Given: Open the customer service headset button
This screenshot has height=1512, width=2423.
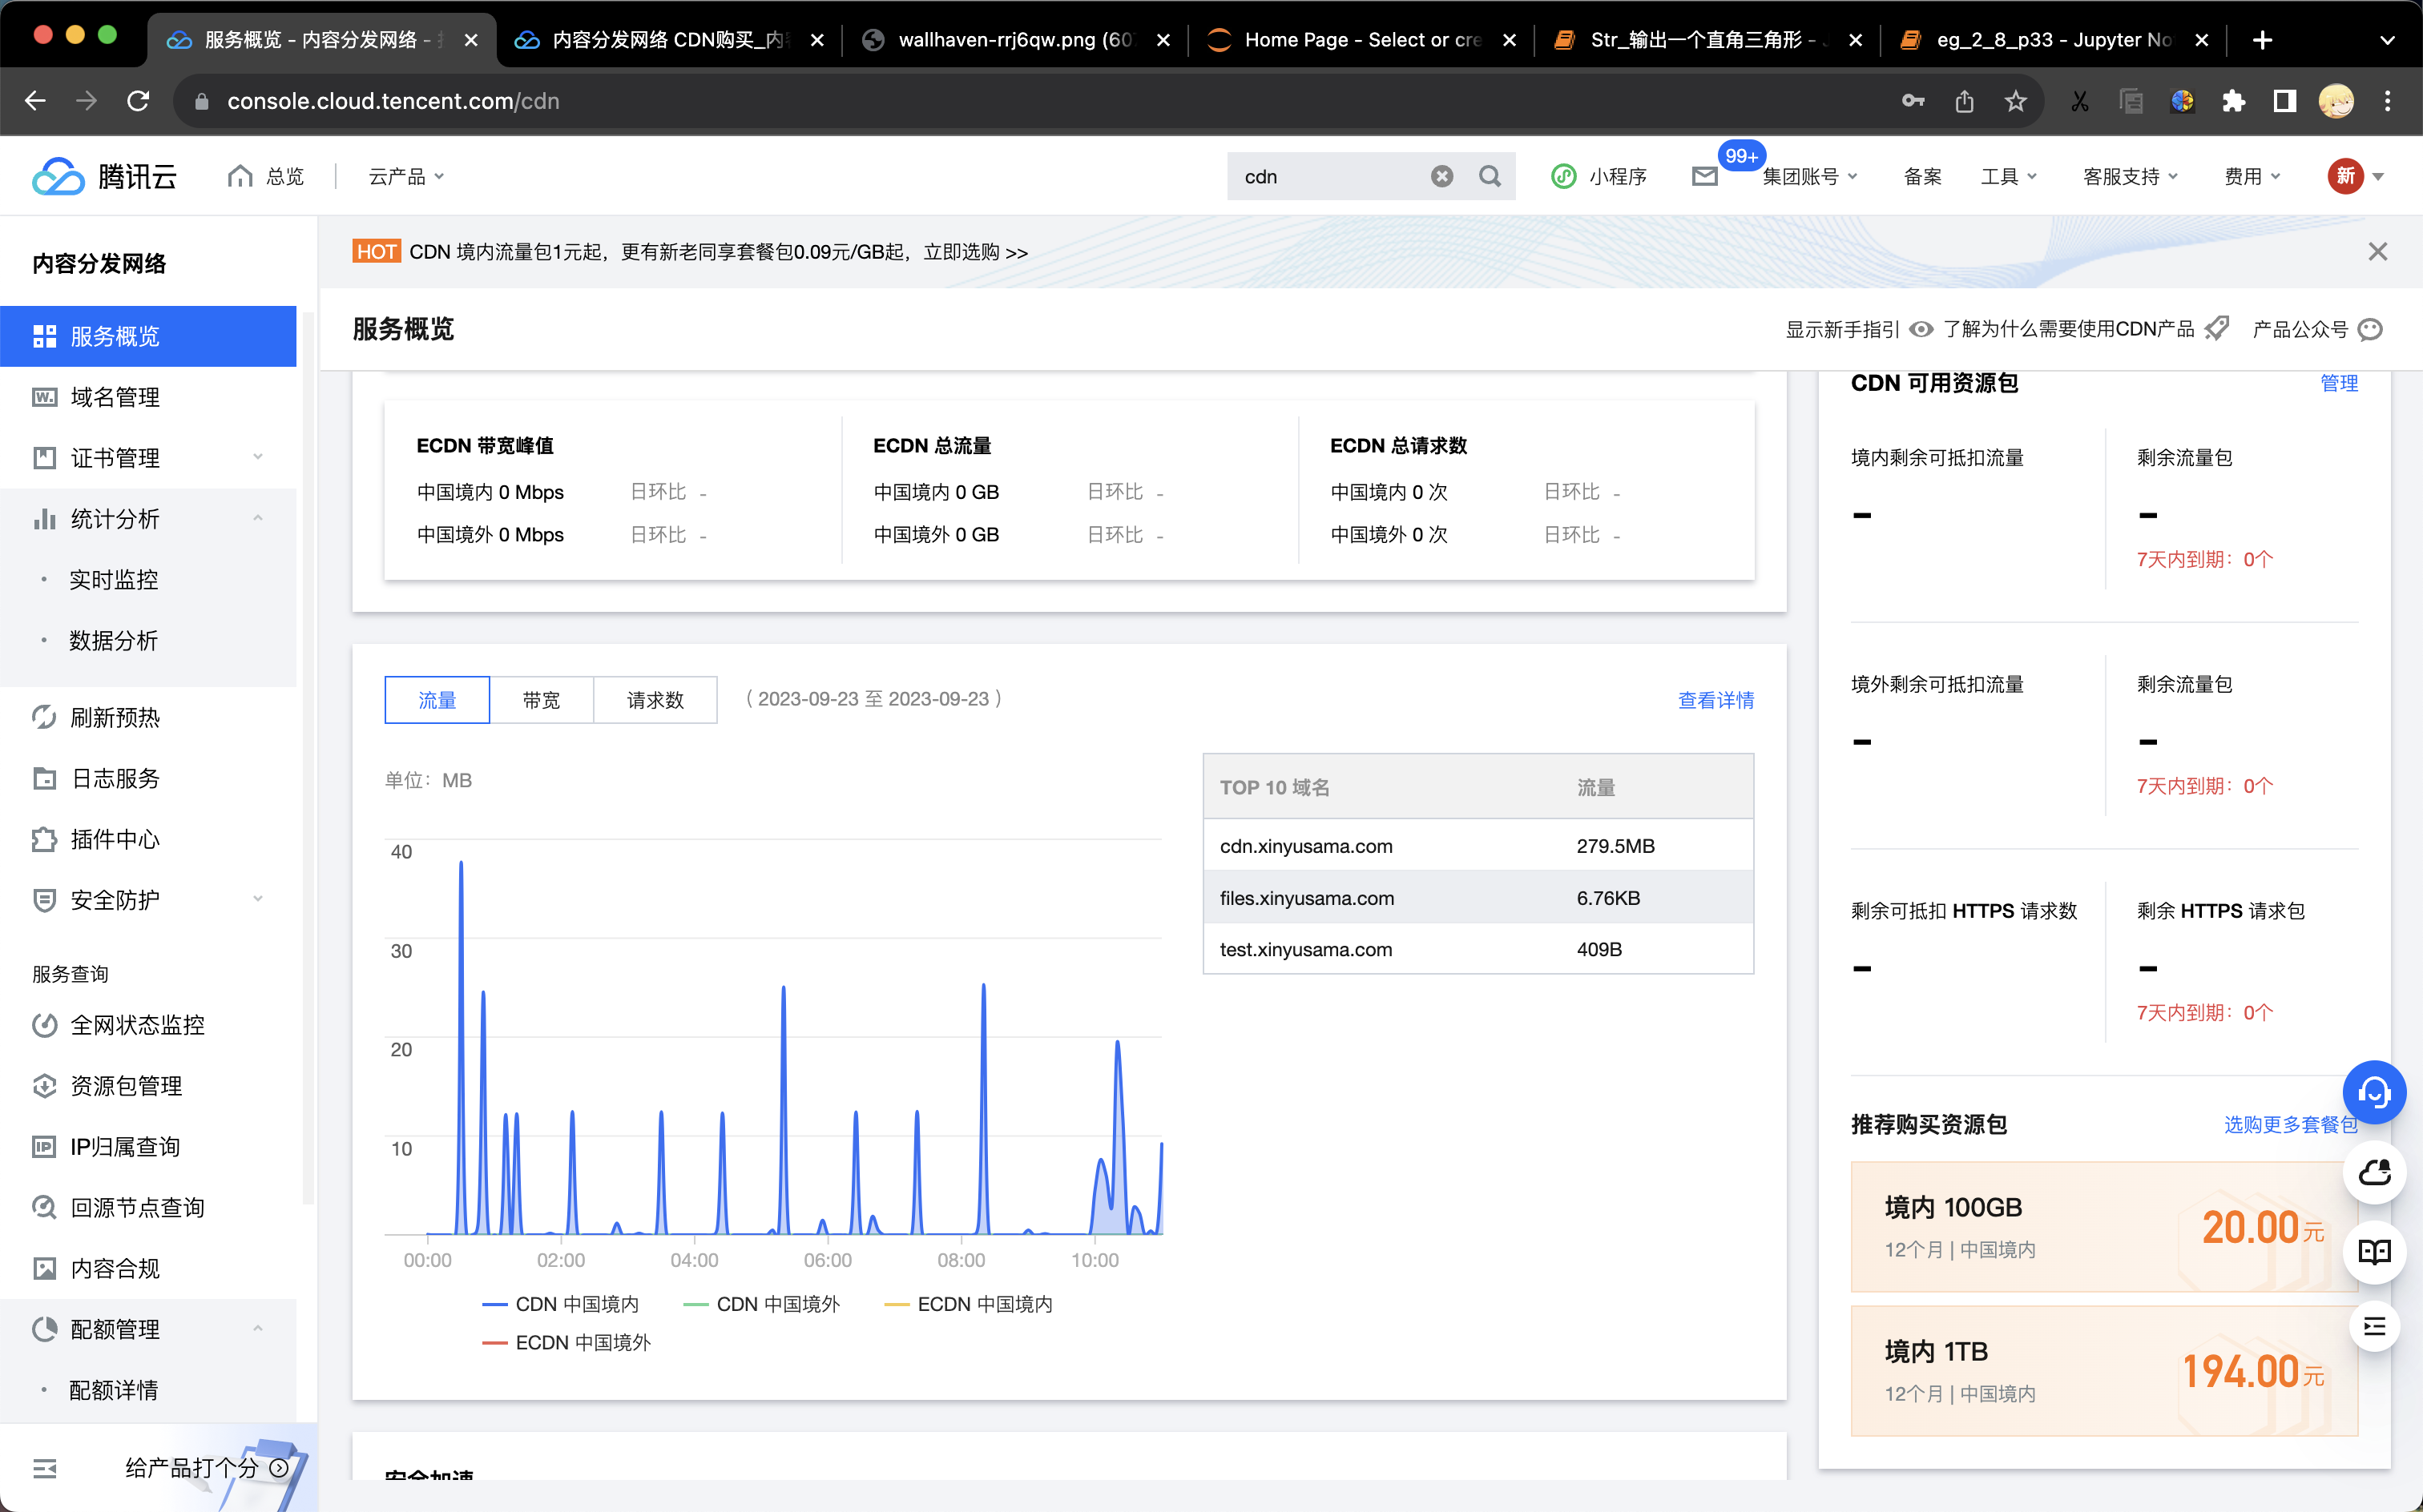Looking at the screenshot, I should (2374, 1092).
